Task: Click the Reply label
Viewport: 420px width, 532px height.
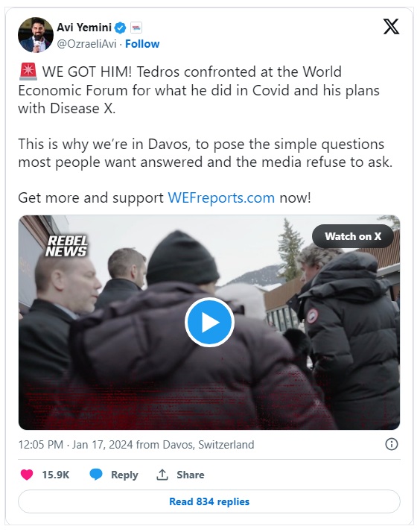Action: [x=124, y=475]
